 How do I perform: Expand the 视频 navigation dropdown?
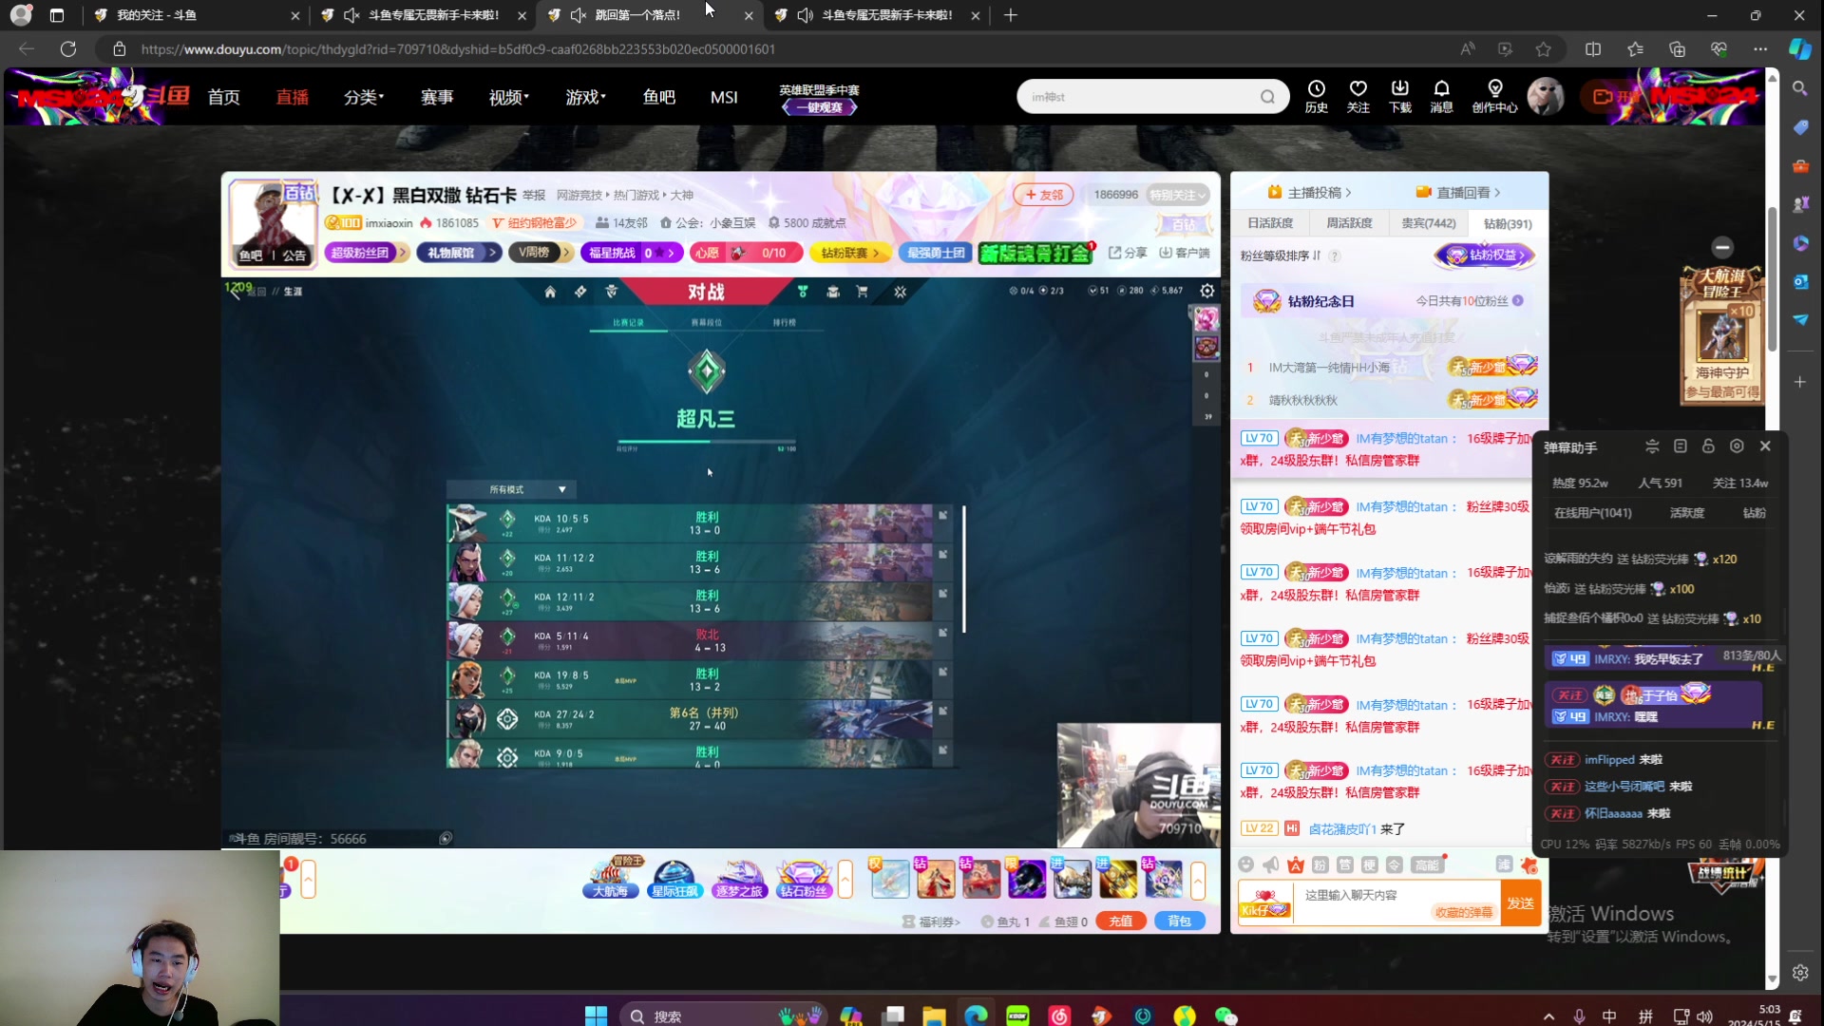(x=509, y=97)
